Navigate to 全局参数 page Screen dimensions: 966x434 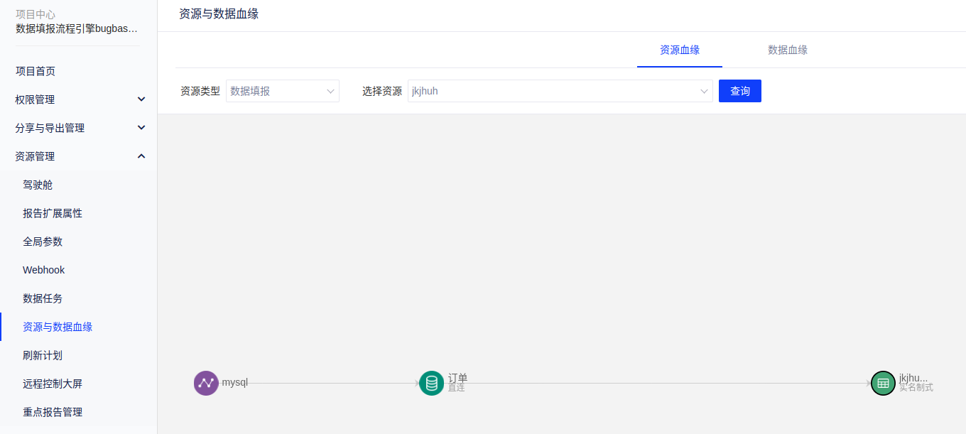click(43, 242)
